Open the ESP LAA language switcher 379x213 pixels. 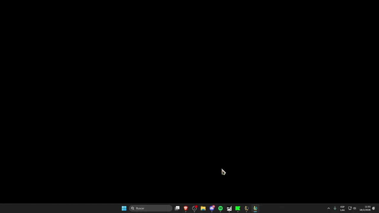342,208
